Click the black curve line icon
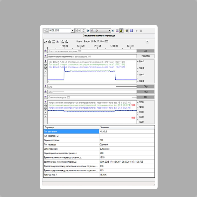Image resolution: width=197 pixels, height=197 pixels. 46,42
